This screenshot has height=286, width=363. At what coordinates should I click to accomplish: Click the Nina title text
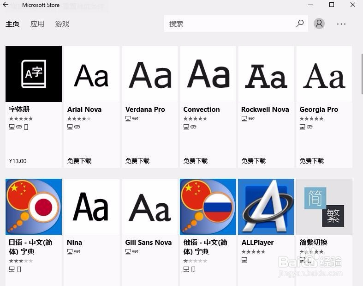click(74, 243)
